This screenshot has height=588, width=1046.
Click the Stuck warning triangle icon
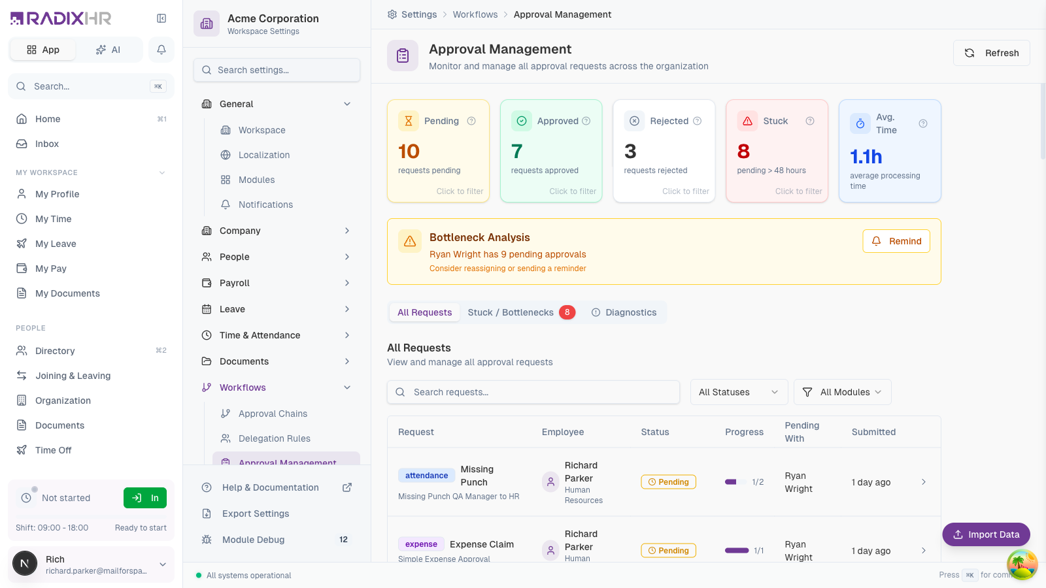(x=747, y=121)
